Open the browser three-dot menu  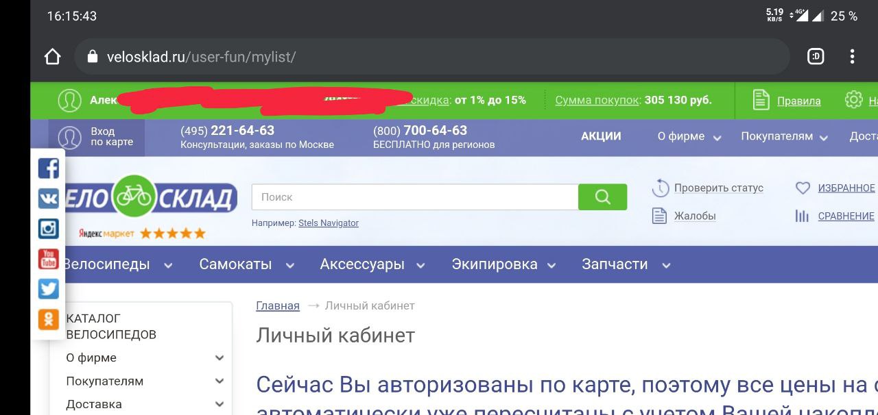(852, 56)
